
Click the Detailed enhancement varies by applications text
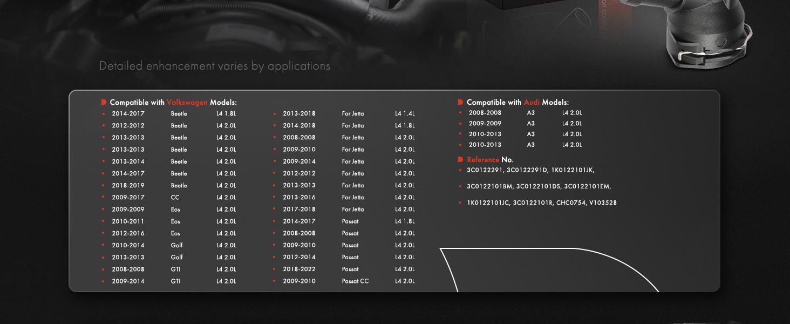coord(215,66)
